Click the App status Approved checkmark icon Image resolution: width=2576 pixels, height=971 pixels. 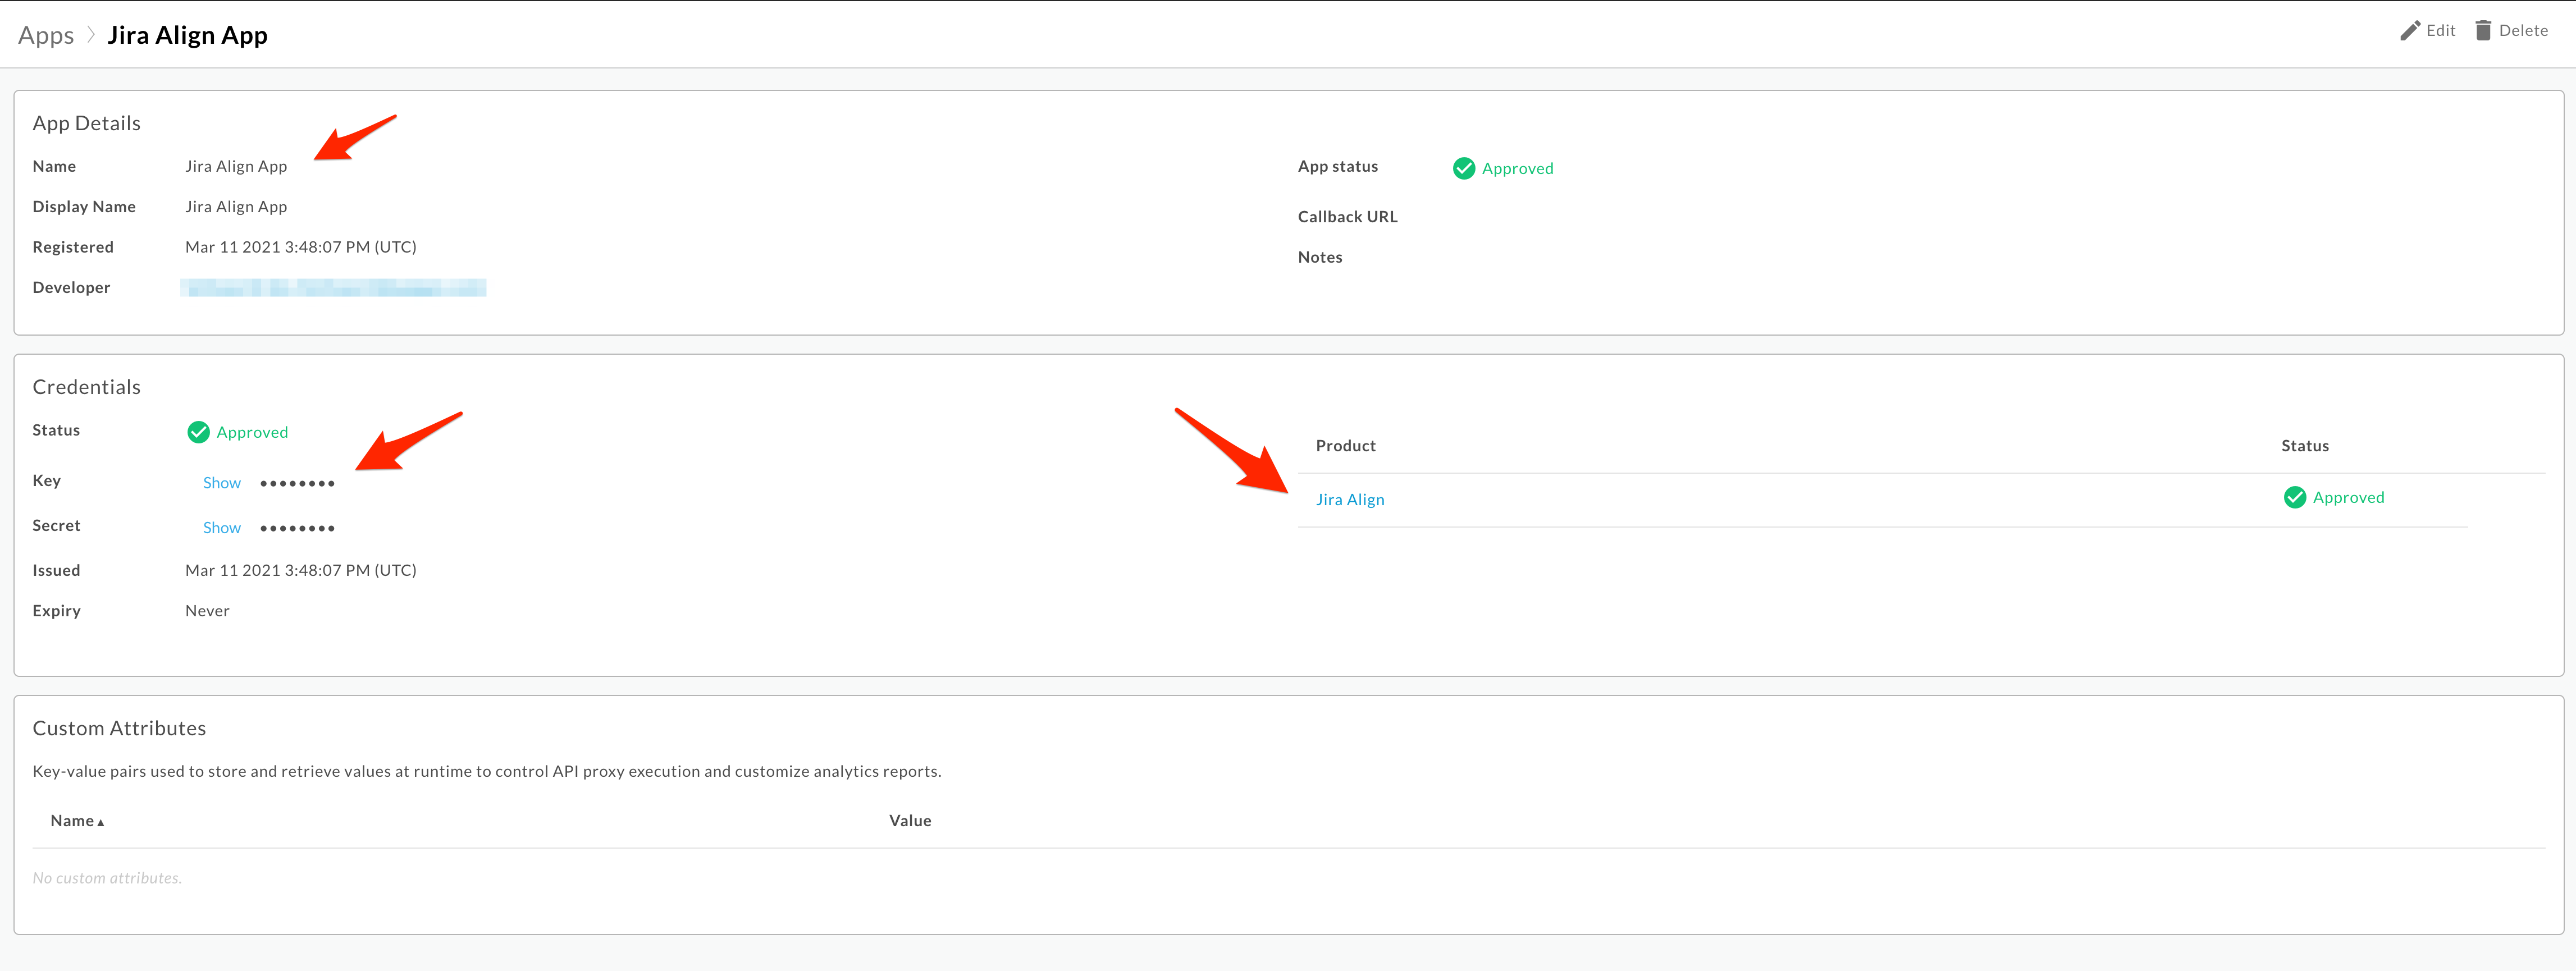pos(1463,168)
